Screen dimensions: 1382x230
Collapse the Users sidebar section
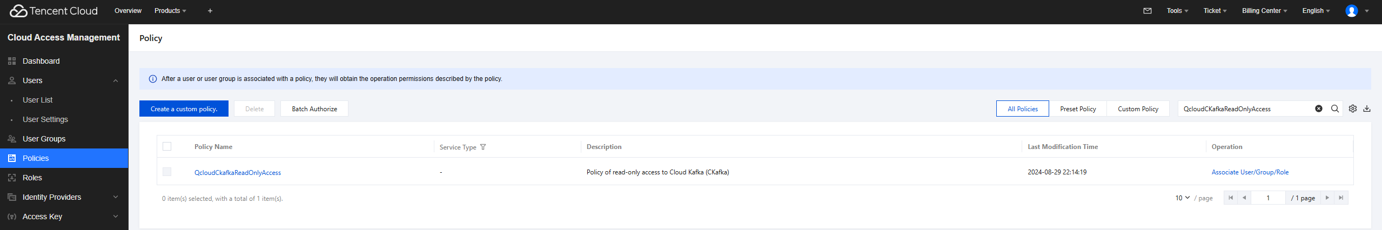115,80
